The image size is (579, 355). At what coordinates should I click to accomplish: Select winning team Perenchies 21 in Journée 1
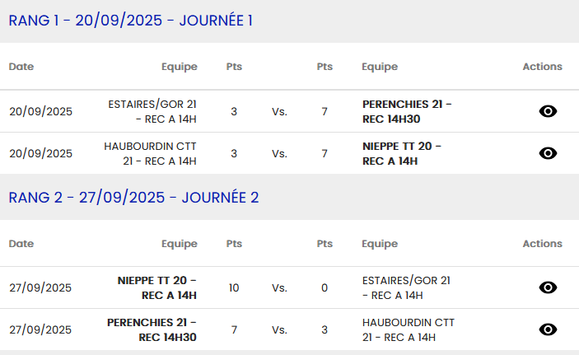pos(407,111)
